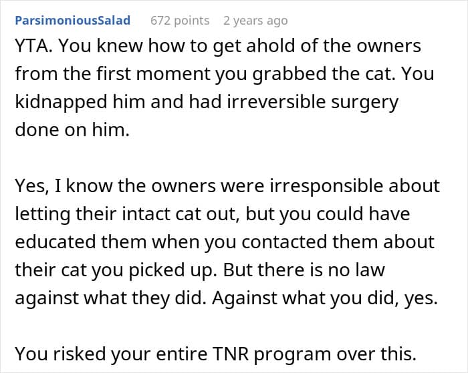Click the 672 points score
The height and width of the screenshot is (373, 468).
[x=180, y=21]
